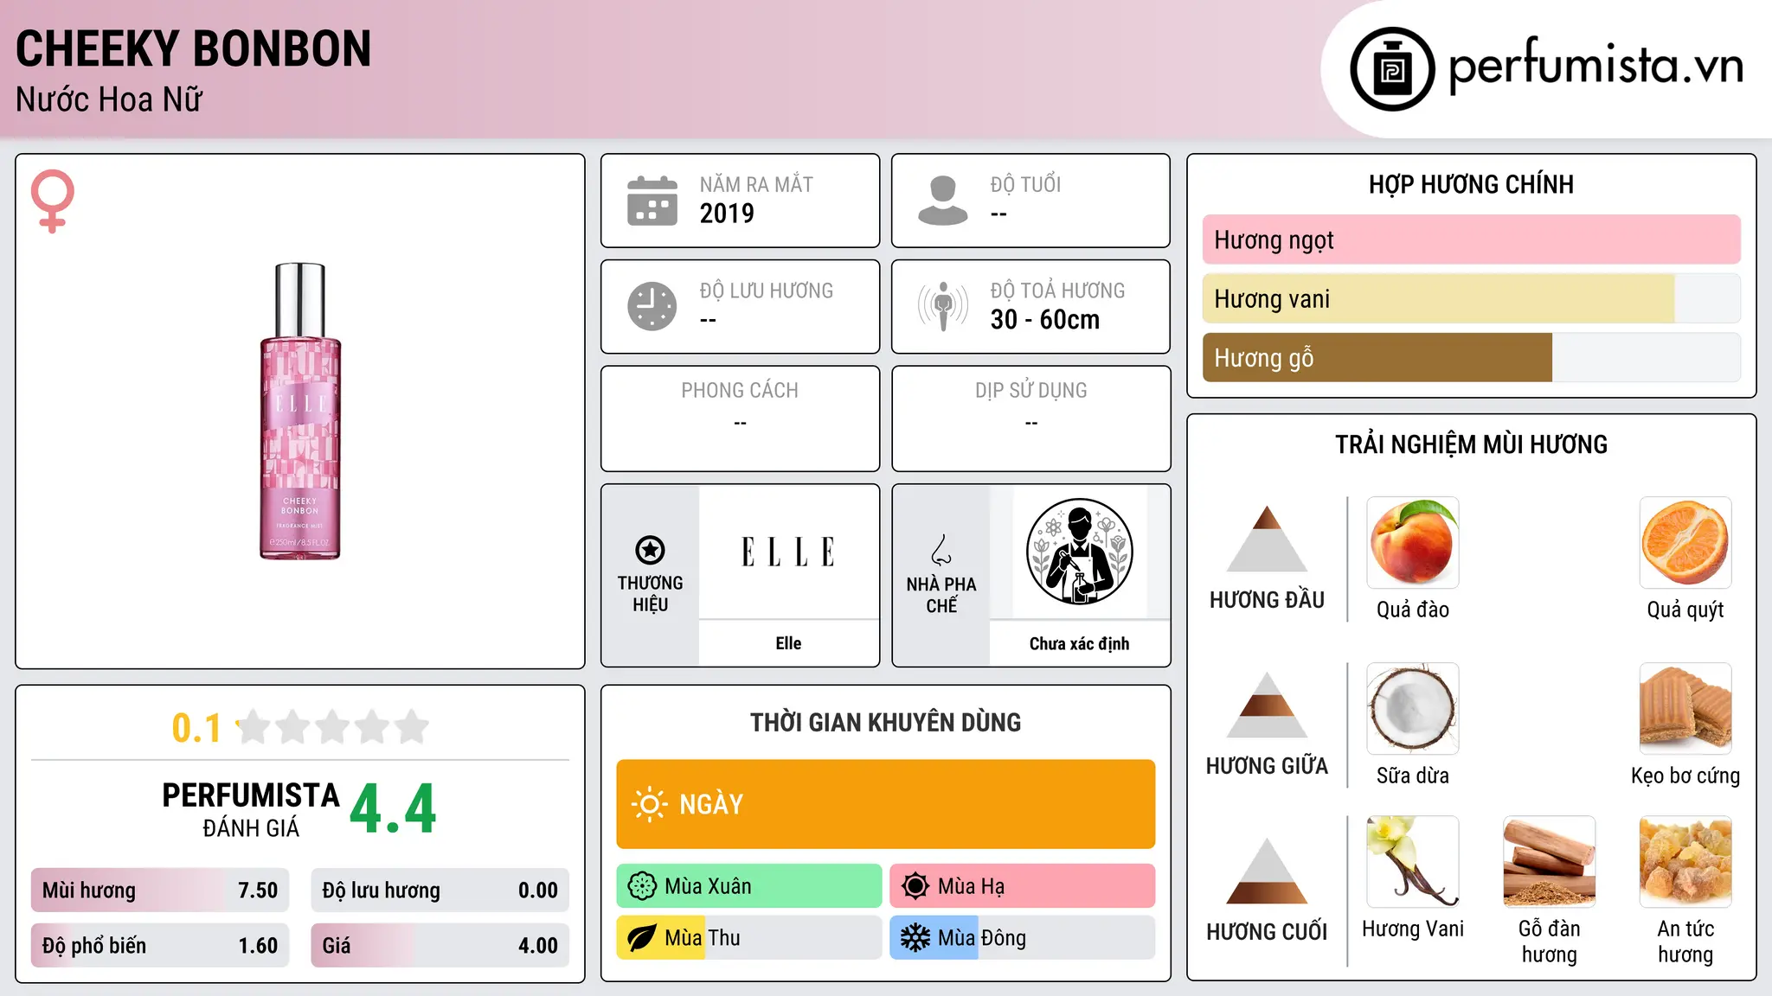Click the Mùi hương 7.50 score bar
The width and height of the screenshot is (1772, 996).
pyautogui.click(x=160, y=891)
